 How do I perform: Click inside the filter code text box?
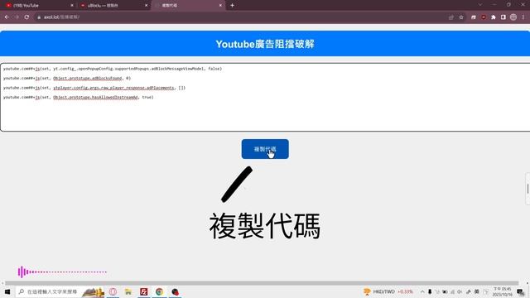click(x=265, y=98)
